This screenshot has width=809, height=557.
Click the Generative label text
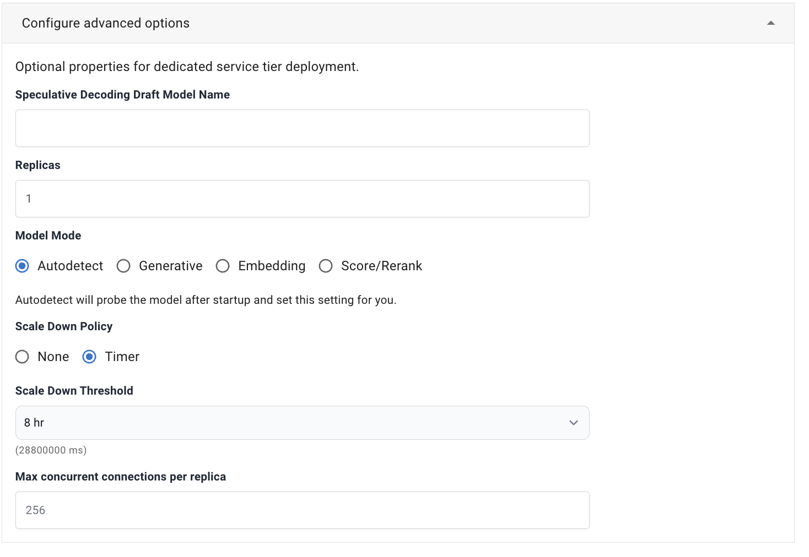[170, 266]
